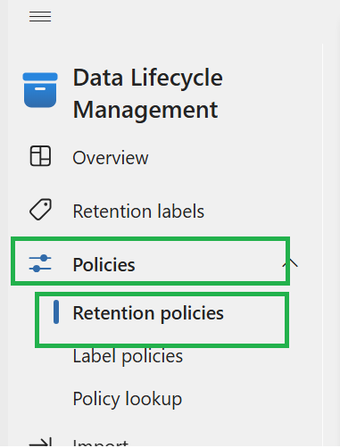Collapse the Policies section using its chevron

[290, 263]
